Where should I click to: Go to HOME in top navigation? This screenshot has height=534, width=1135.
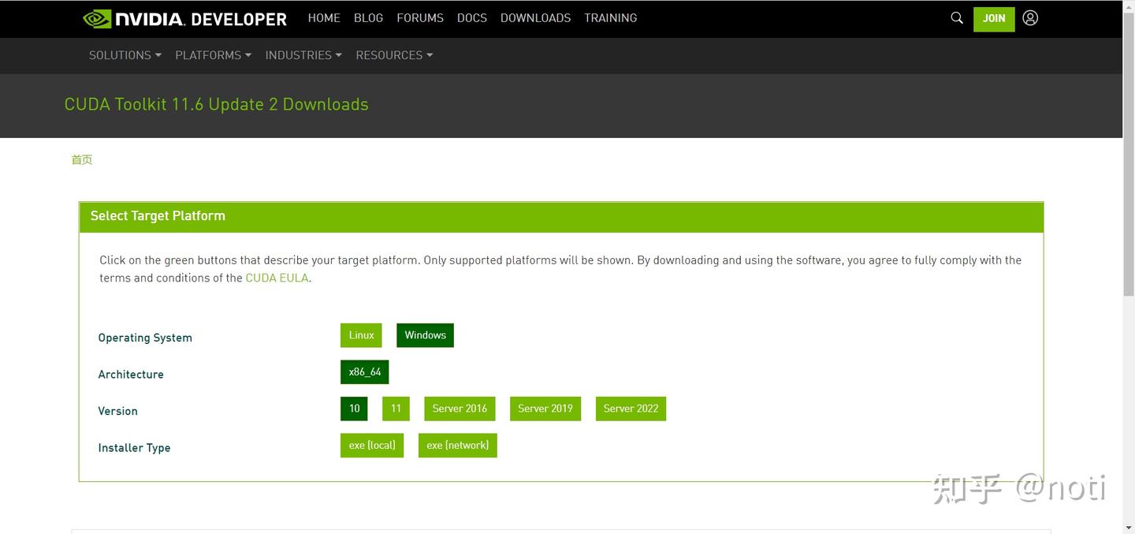point(324,17)
